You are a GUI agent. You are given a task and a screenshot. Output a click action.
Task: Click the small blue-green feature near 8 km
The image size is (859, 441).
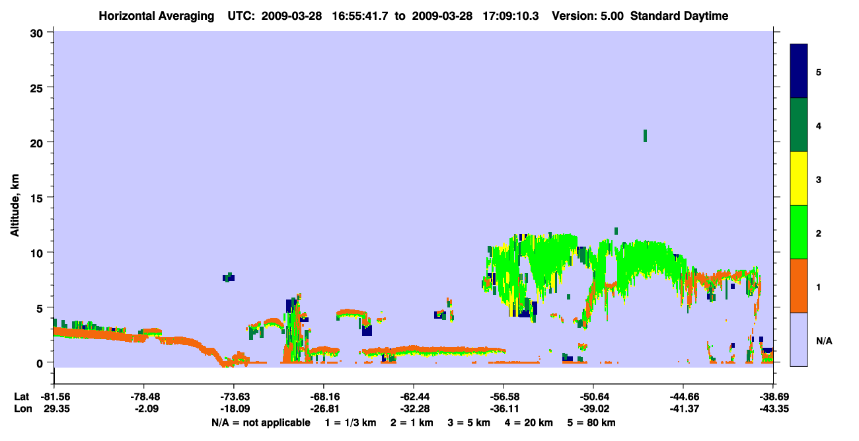(229, 278)
